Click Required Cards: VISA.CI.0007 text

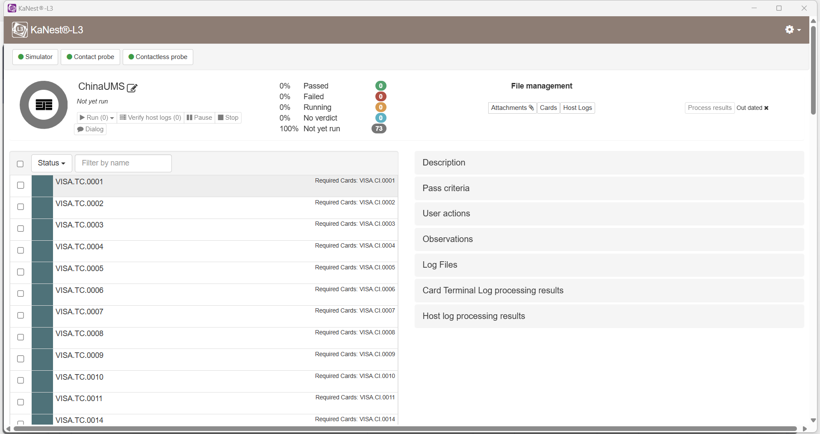click(x=355, y=310)
